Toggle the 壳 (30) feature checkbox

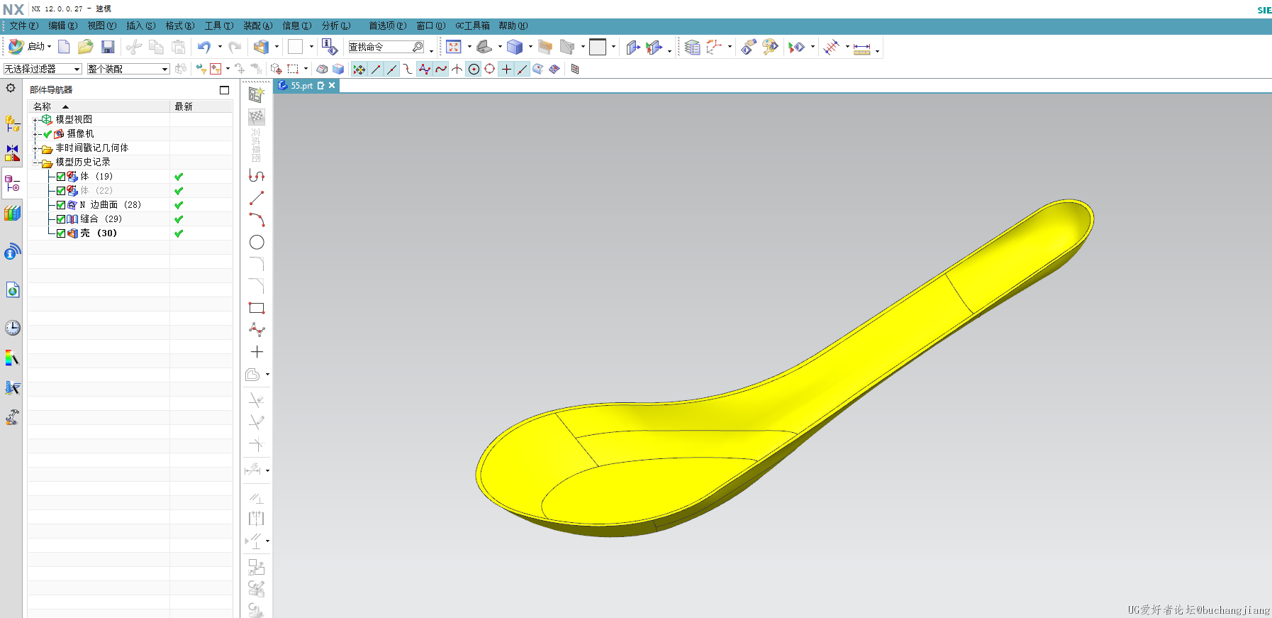pyautogui.click(x=61, y=233)
